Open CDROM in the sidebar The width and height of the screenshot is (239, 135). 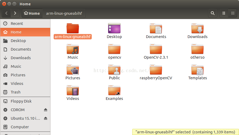tap(25, 110)
